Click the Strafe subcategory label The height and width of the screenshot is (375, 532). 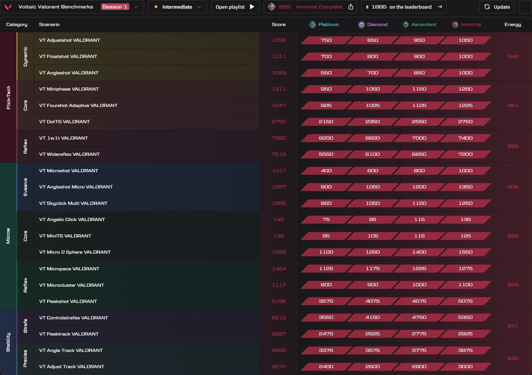click(25, 326)
